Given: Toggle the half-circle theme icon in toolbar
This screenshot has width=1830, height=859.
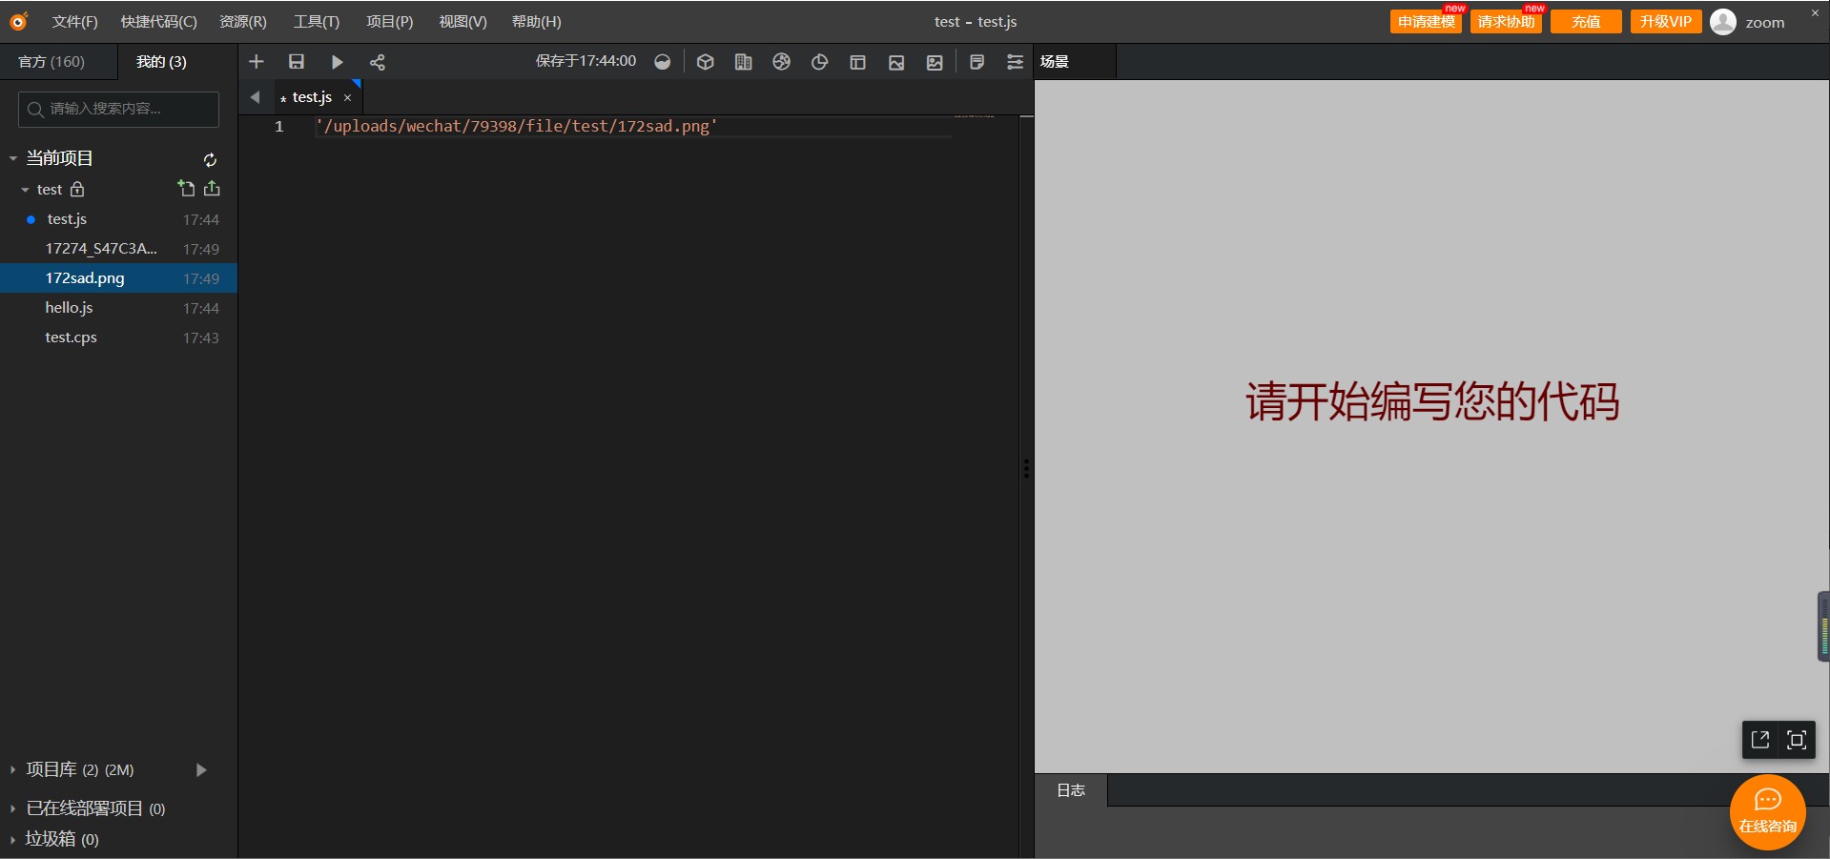Looking at the screenshot, I should [663, 62].
